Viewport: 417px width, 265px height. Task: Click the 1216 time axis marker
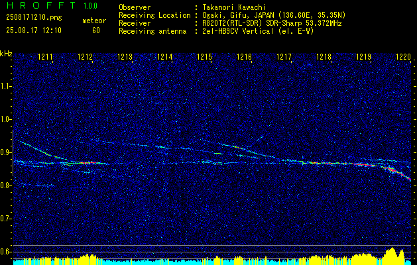point(244,56)
